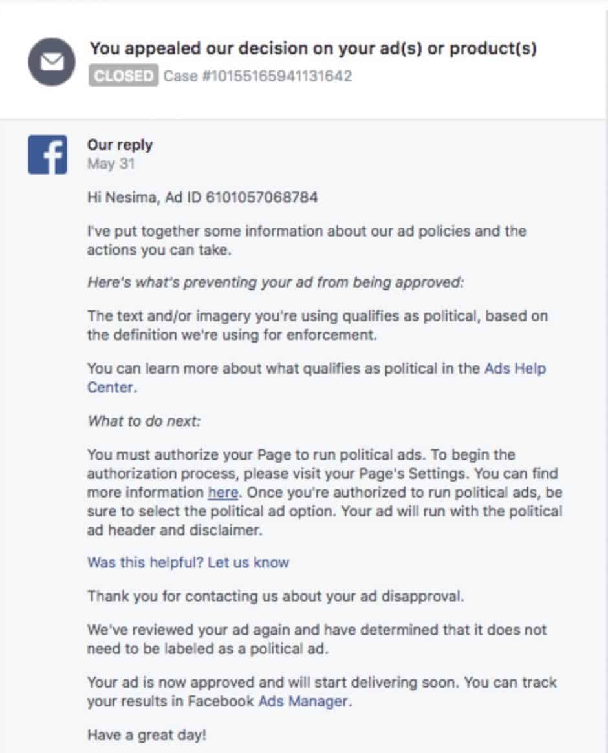The image size is (608, 753).
Task: Click the "The text and/or imagery" paragraph
Action: (x=317, y=325)
